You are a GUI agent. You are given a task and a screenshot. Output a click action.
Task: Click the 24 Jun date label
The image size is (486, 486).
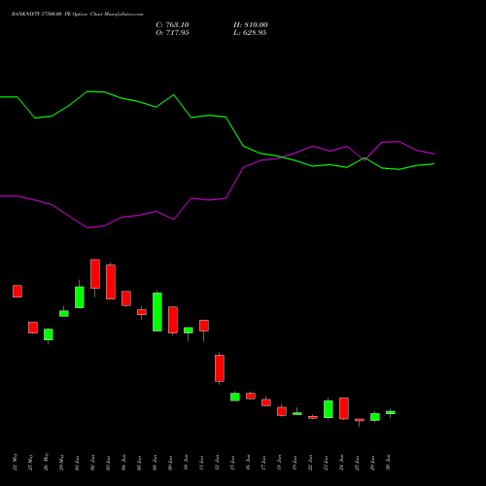pos(341,463)
